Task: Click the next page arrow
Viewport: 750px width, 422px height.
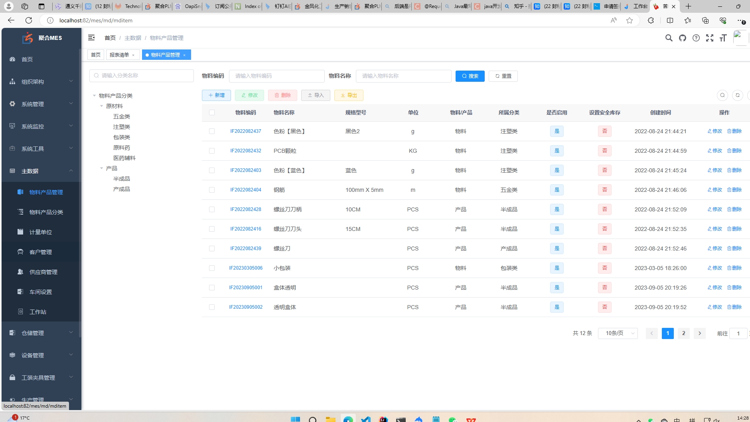Action: (700, 333)
